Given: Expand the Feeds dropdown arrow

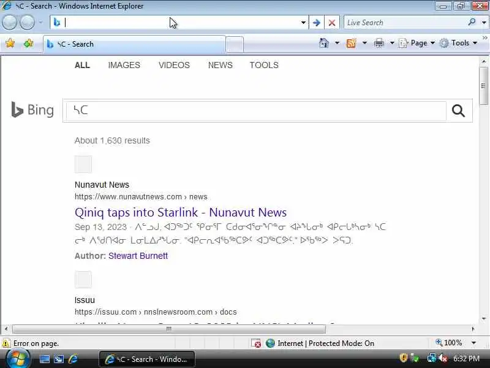Looking at the screenshot, I should point(364,43).
